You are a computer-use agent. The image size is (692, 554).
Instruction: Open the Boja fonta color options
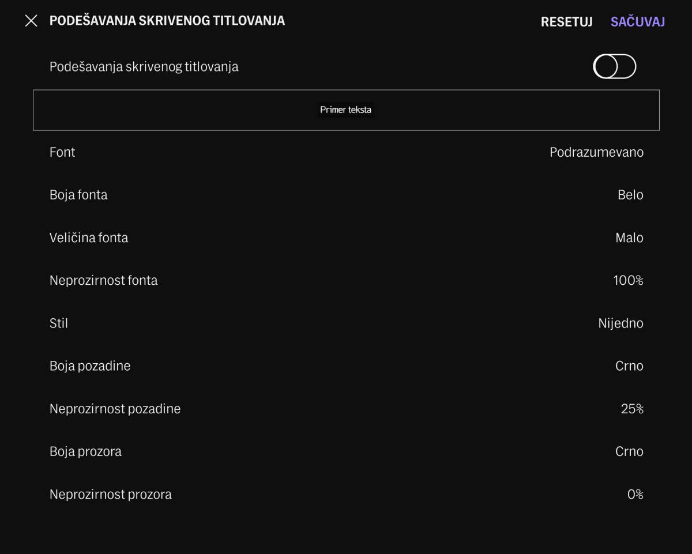(x=346, y=195)
